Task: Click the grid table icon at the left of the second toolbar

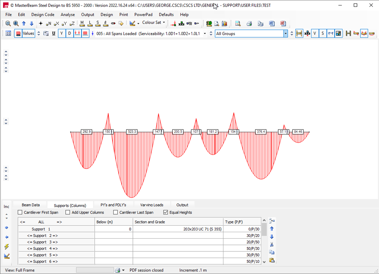Action: [x=8, y=33]
